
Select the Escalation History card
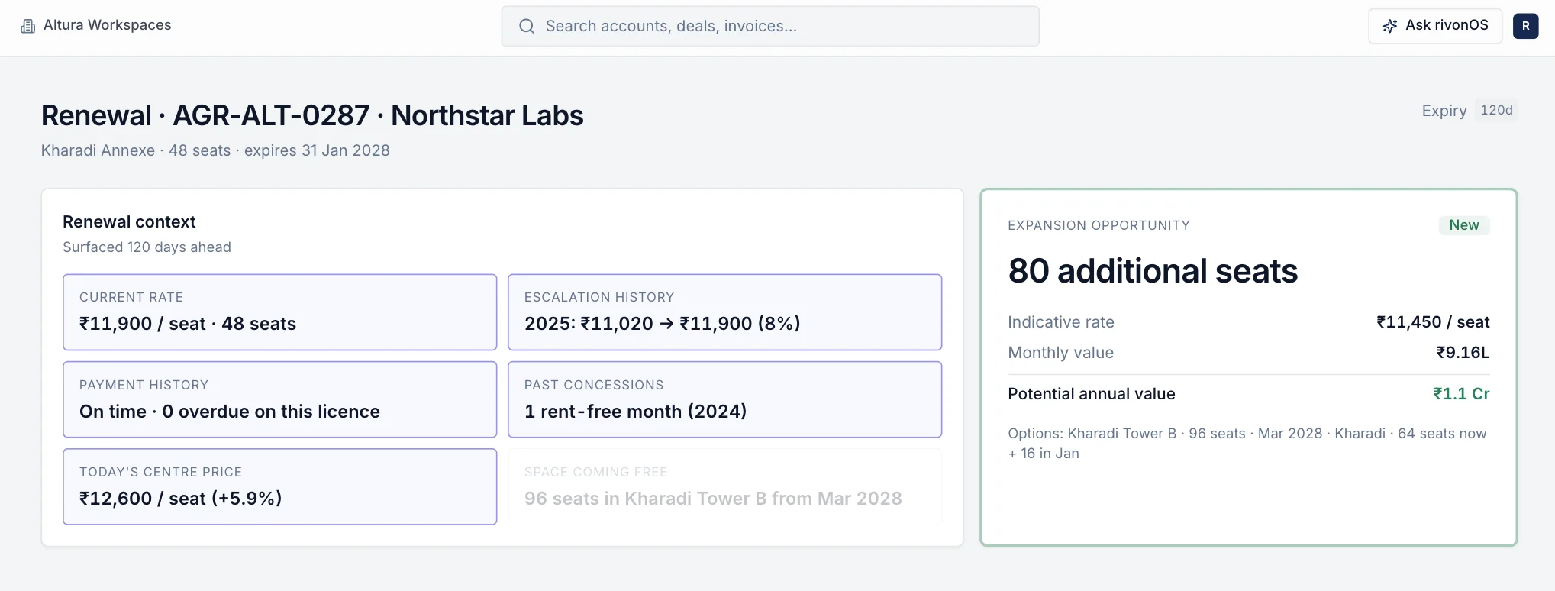(724, 312)
